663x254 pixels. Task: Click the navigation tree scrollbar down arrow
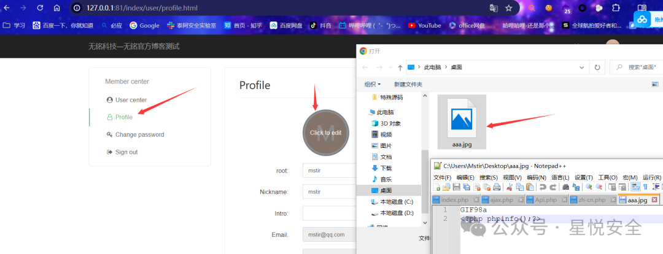tap(425, 222)
